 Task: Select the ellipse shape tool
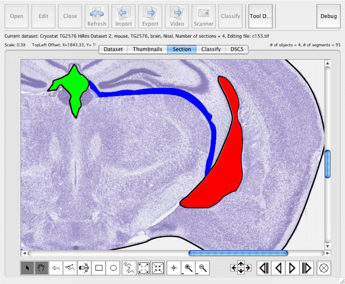pos(113,268)
